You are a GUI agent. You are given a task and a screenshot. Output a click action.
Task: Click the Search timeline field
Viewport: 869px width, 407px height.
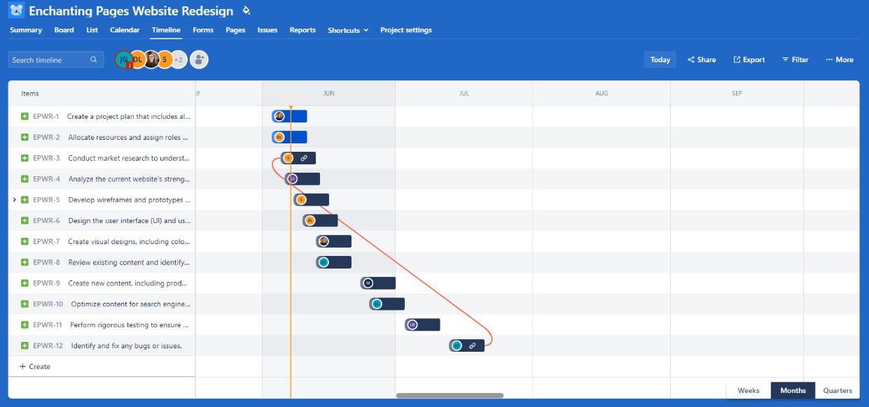click(56, 60)
